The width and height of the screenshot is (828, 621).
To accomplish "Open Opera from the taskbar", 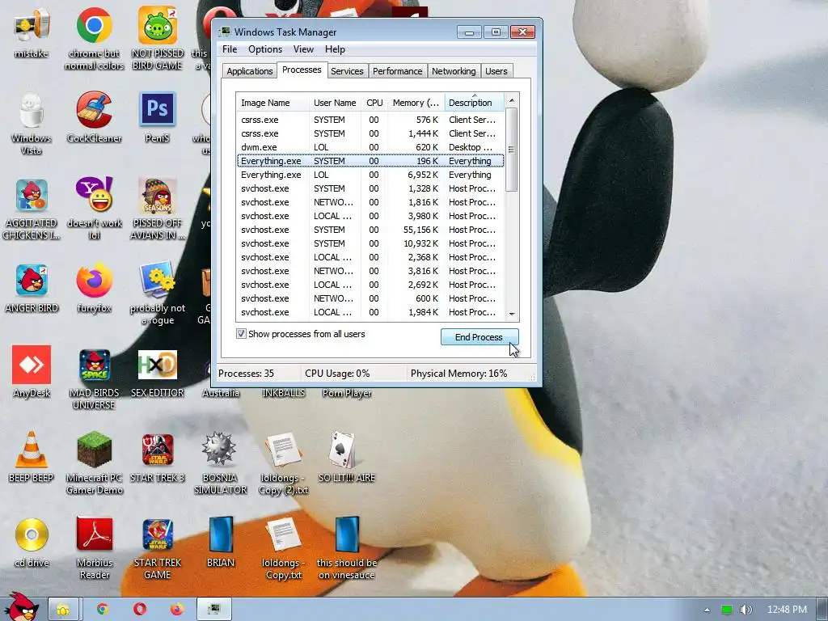I will (x=139, y=609).
